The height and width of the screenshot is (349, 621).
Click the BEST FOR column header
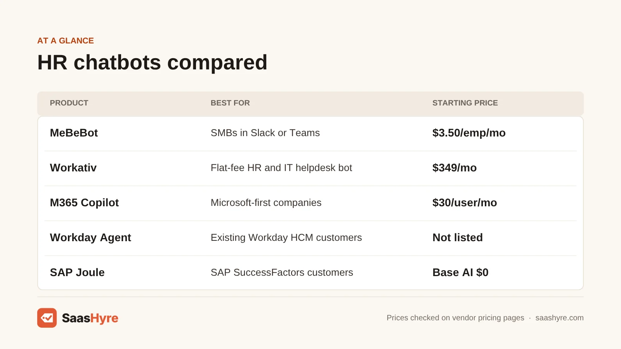coord(230,103)
